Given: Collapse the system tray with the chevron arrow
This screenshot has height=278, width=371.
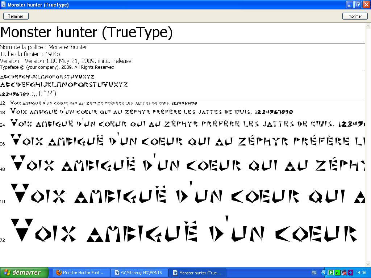Looking at the screenshot, I should 324,273.
